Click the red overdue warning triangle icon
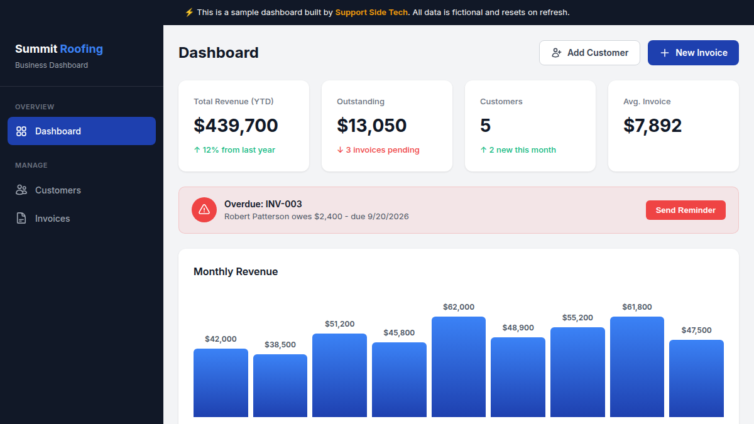The width and height of the screenshot is (754, 424). [x=204, y=210]
